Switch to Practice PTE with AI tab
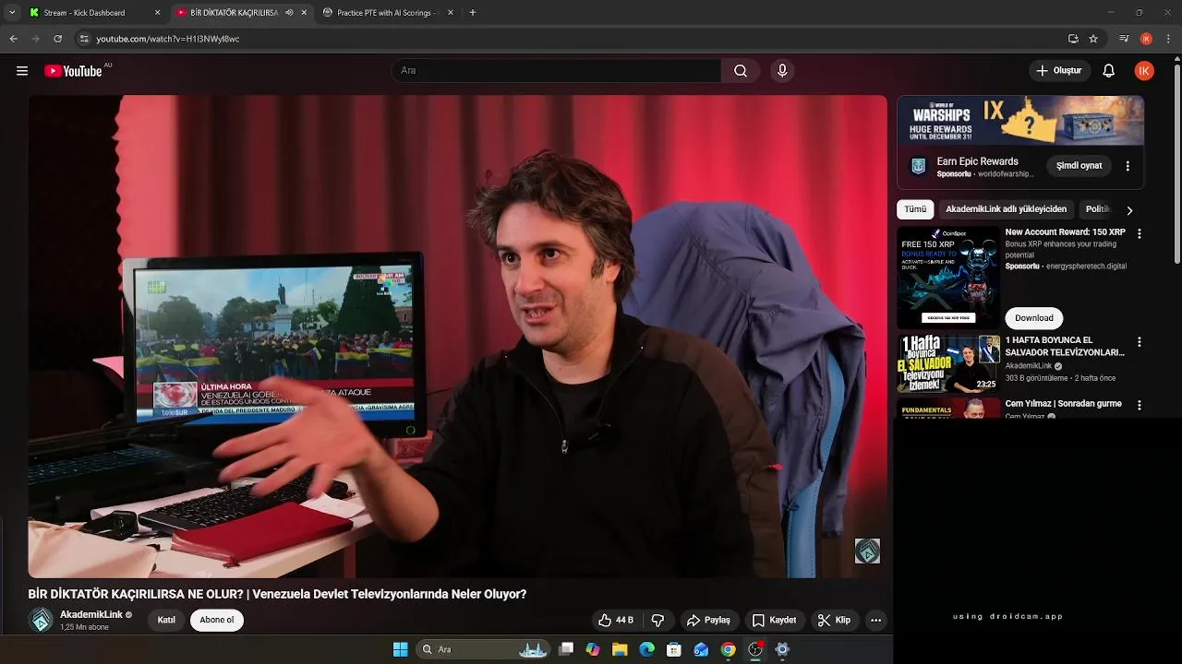Screen dimensions: 1182x664 click(x=383, y=13)
